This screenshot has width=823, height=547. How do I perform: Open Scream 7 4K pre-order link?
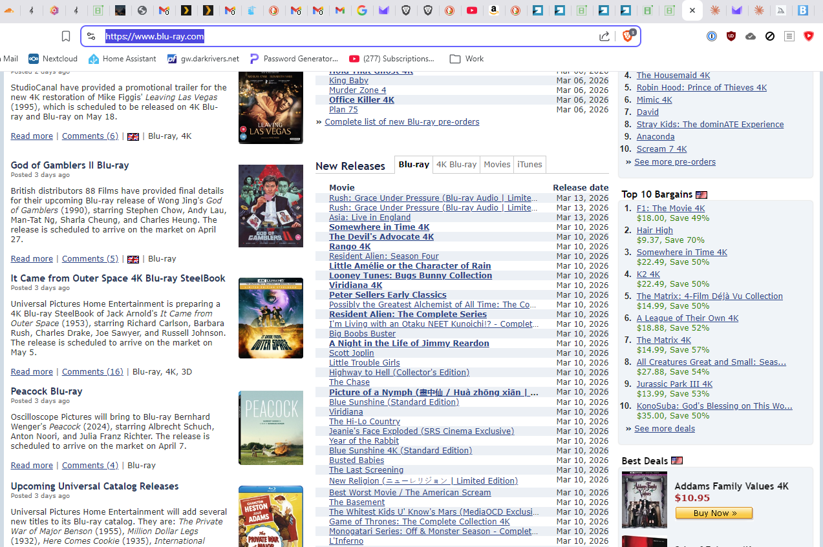click(661, 149)
